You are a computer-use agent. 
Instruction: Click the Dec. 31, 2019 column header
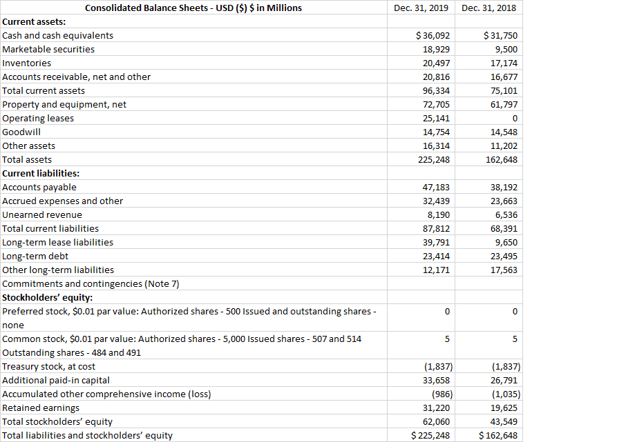[420, 8]
